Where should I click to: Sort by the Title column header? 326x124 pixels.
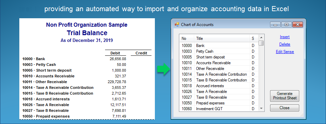pos(222,39)
